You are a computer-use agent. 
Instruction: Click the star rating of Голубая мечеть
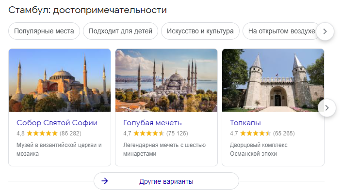coord(149,133)
